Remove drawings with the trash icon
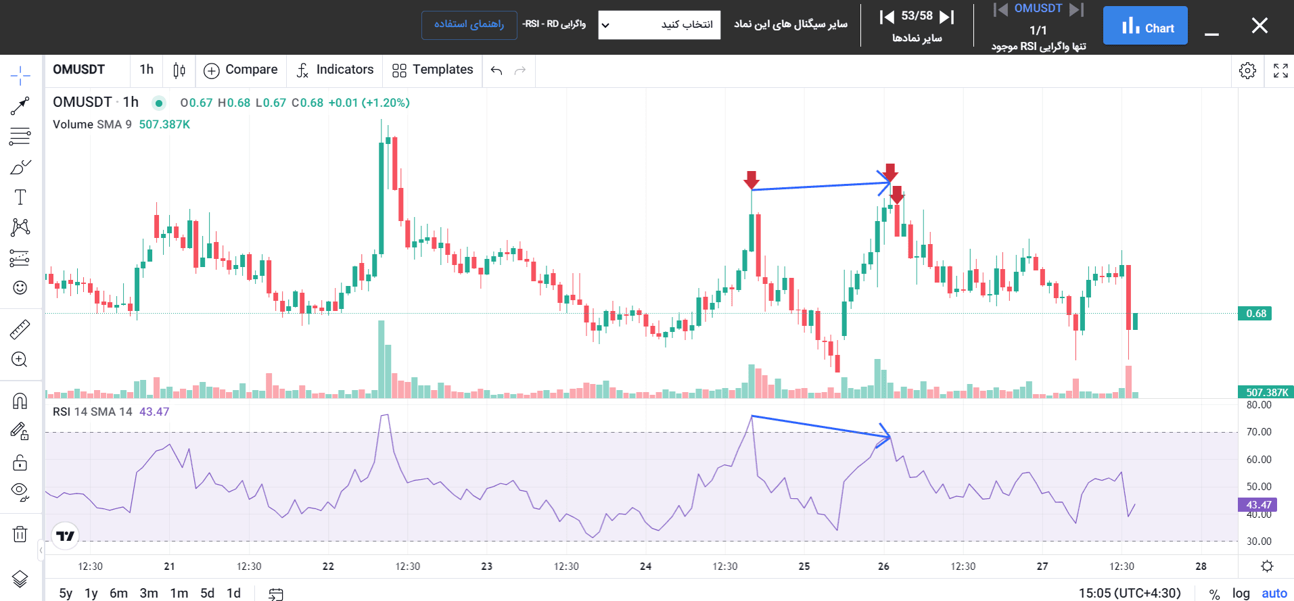The image size is (1294, 601). pos(20,535)
